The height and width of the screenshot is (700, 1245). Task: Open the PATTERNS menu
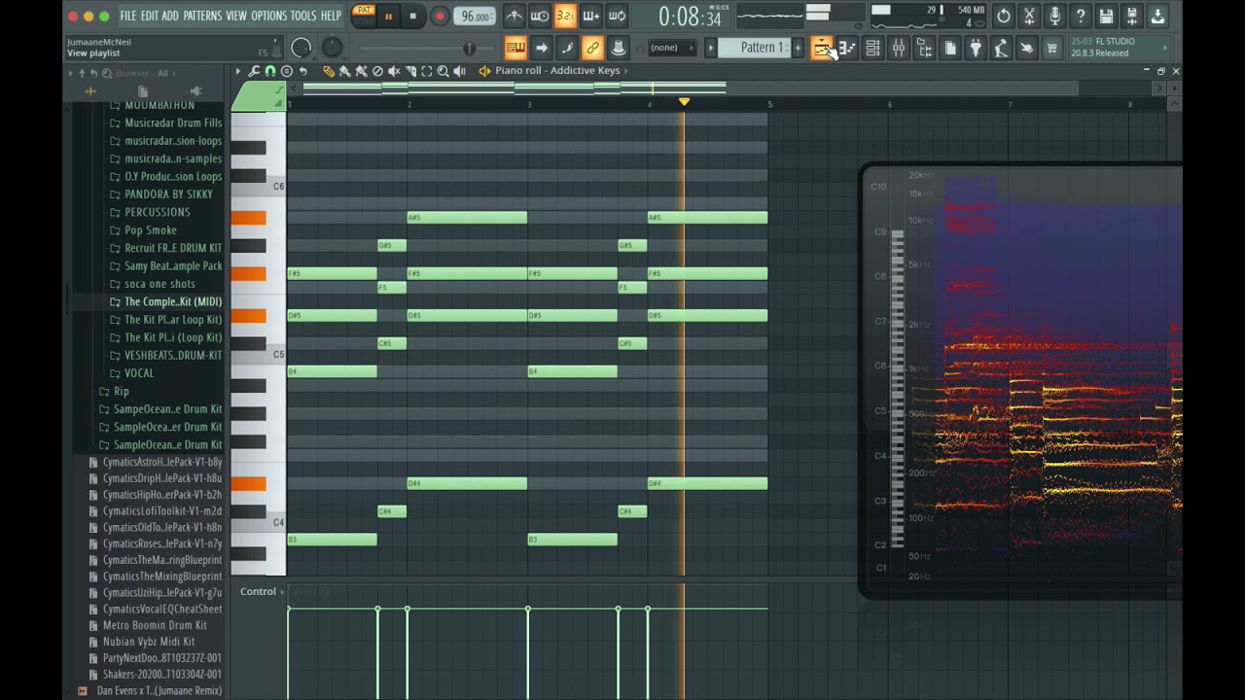[202, 17]
